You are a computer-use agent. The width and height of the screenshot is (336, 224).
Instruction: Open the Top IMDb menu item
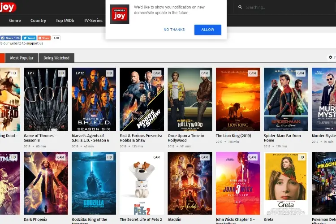tap(65, 20)
